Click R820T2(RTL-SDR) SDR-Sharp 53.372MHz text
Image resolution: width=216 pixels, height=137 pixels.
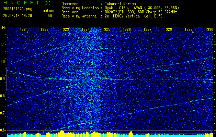(x=141, y=12)
